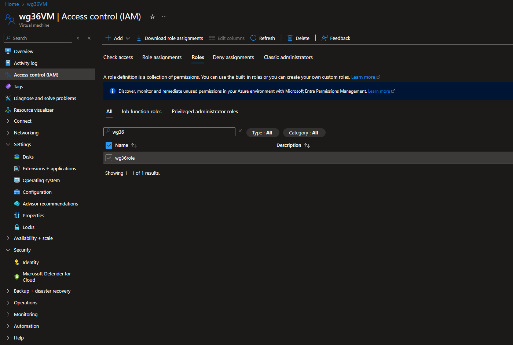Switch to the Role assignments tab

tap(162, 57)
